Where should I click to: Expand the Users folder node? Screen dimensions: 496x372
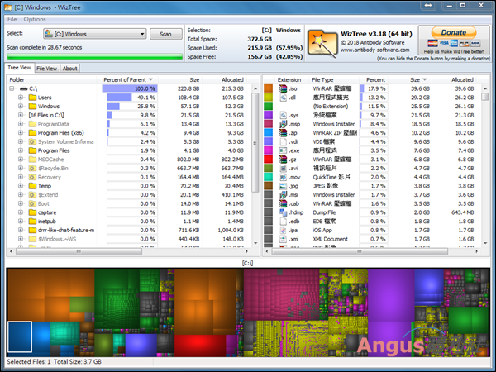pos(21,98)
